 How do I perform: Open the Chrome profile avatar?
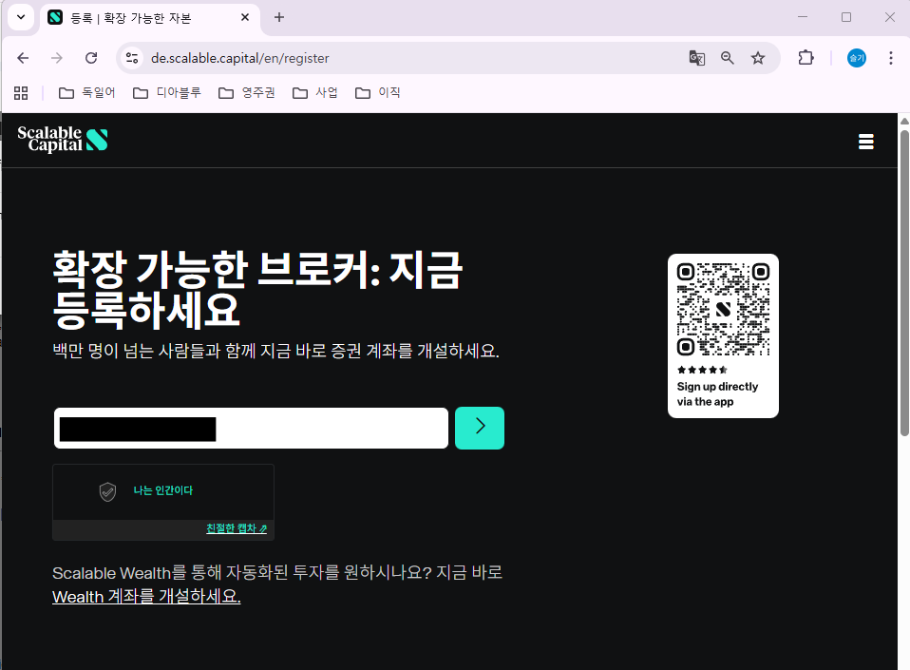coord(857,58)
